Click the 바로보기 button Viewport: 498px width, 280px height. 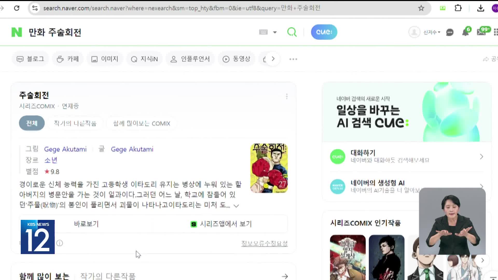(x=86, y=224)
